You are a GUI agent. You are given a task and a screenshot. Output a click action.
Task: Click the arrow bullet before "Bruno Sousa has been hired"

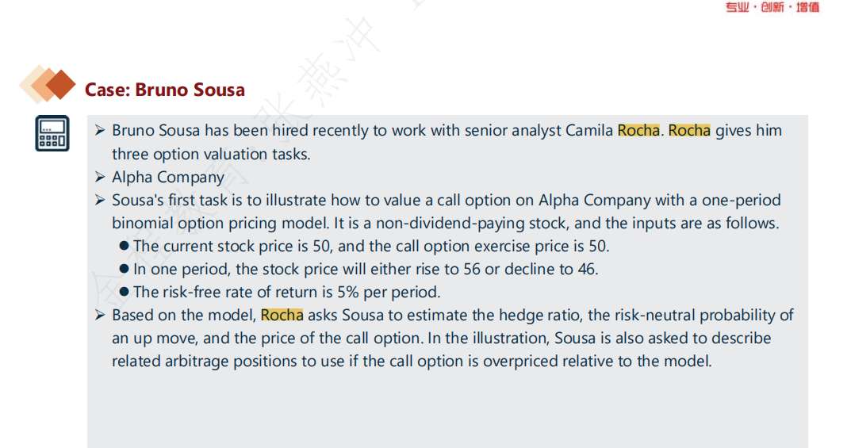(x=100, y=131)
